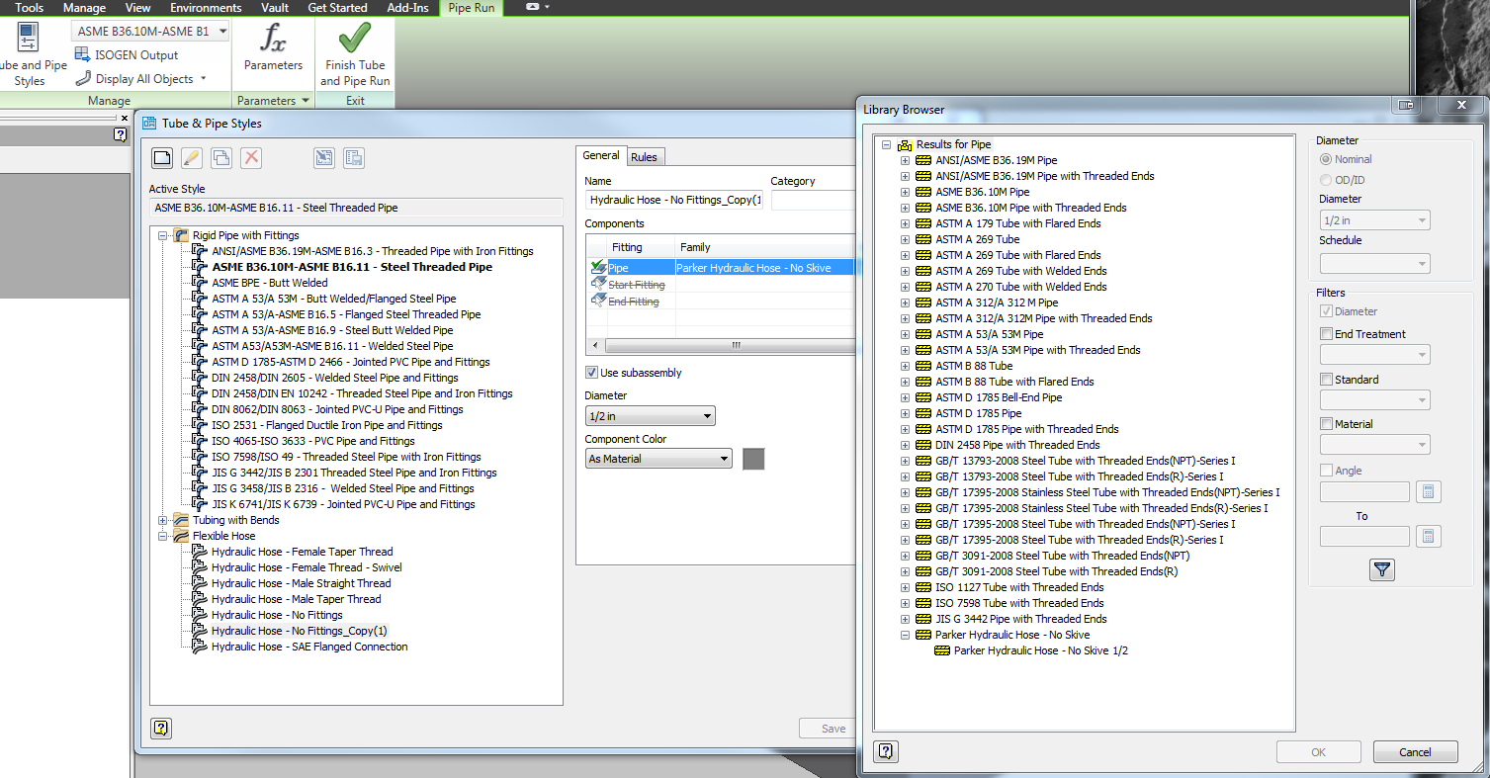Select Hydraulic Hose - SAE Flanged Connection style
Viewport: 1490px width, 778px height.
click(309, 647)
